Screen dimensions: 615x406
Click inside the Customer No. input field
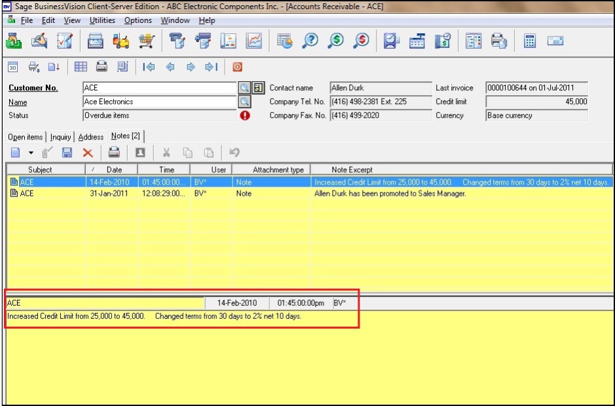click(x=158, y=88)
